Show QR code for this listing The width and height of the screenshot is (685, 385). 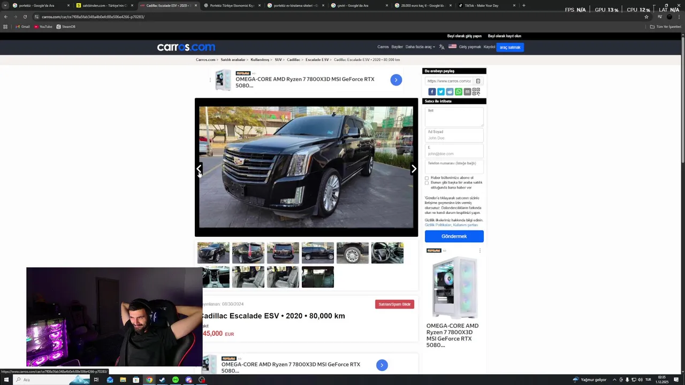[476, 91]
